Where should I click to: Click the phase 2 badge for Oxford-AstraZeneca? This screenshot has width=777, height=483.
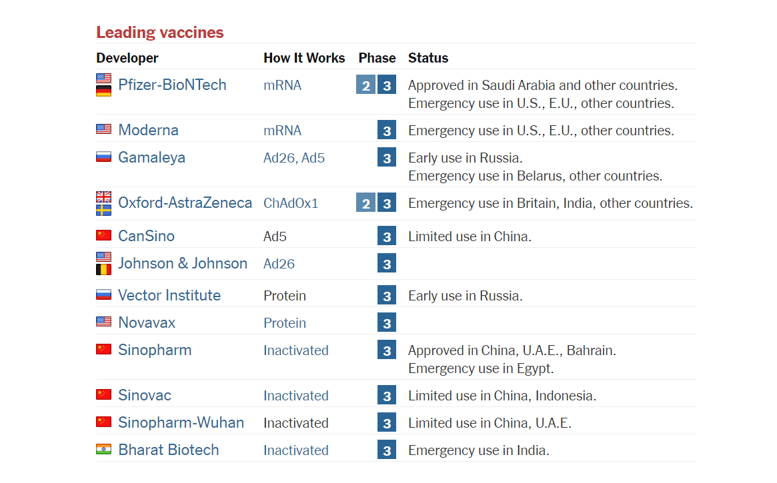click(365, 204)
